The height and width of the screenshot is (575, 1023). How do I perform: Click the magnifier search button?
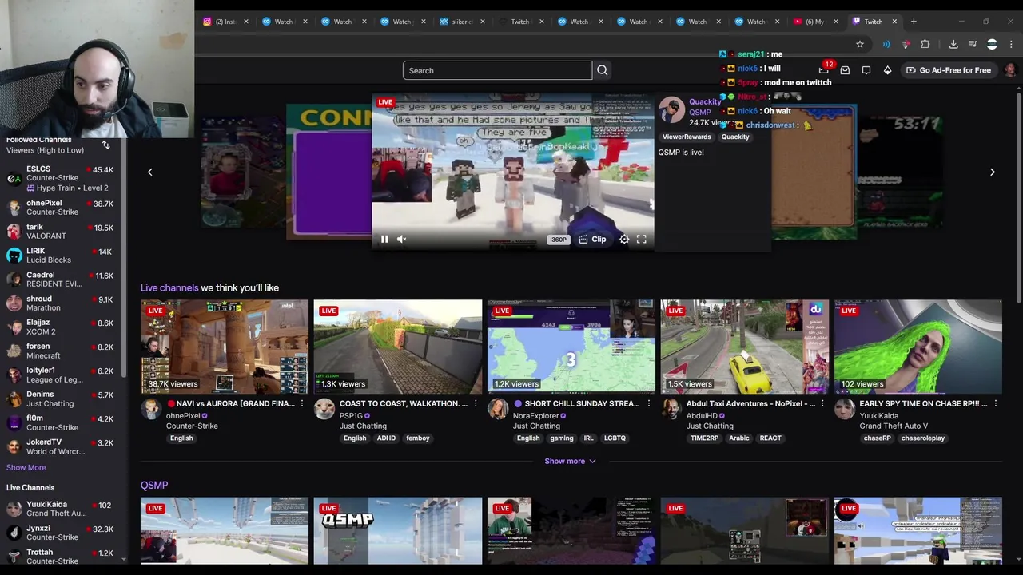pos(603,70)
